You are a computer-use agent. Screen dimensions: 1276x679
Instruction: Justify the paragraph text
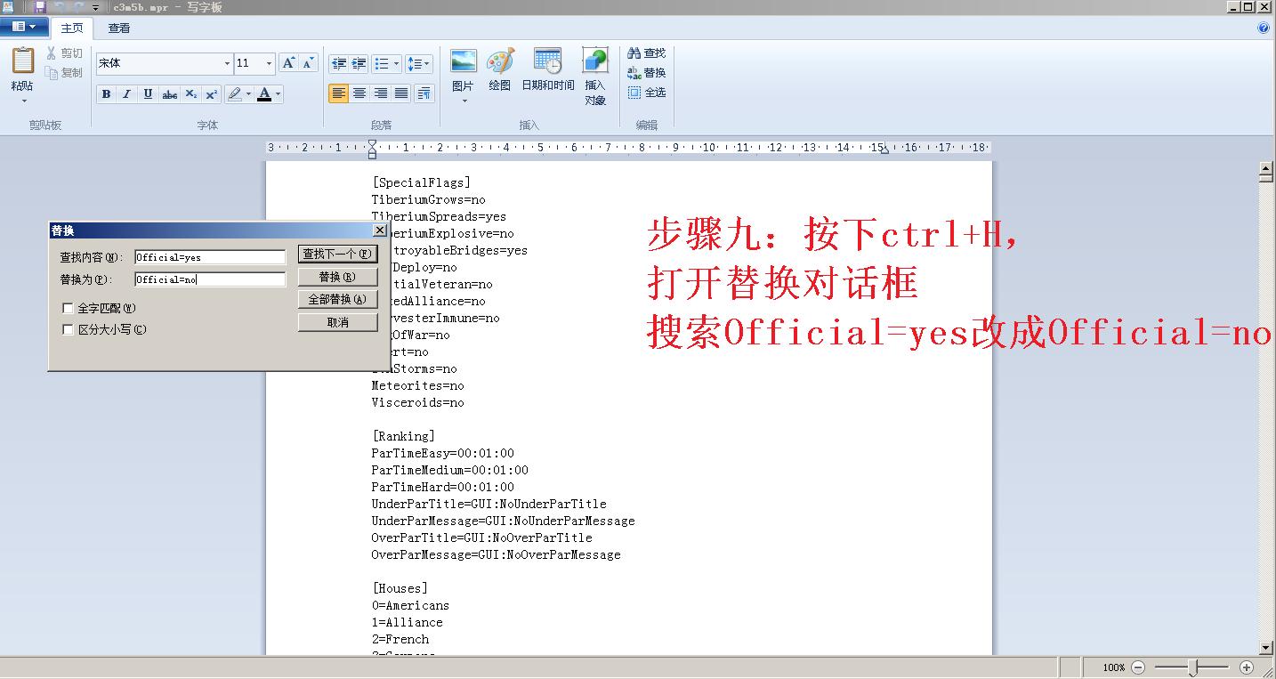coord(401,93)
